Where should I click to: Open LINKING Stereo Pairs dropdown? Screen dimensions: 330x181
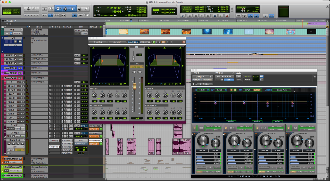[282, 90]
